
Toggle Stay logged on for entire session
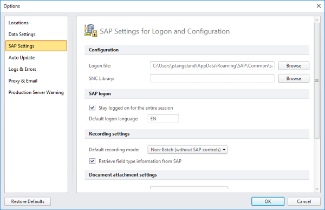[92, 107]
